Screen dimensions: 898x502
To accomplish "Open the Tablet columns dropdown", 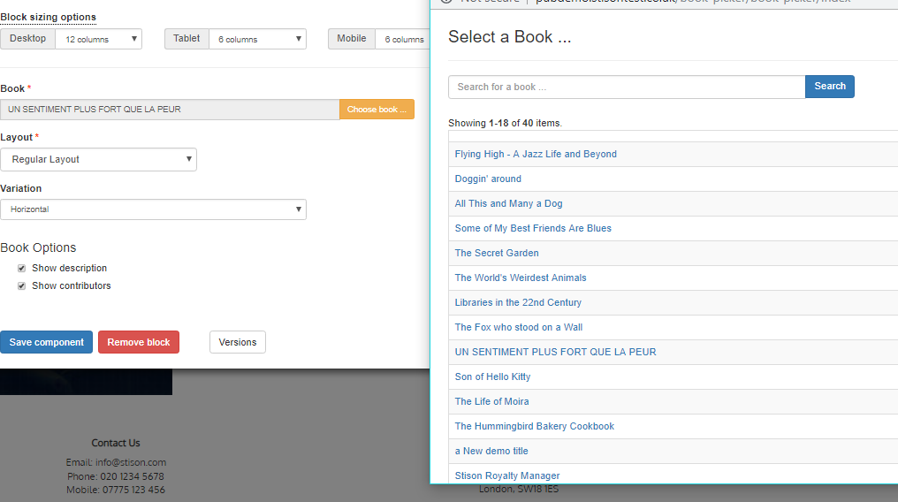I will pos(257,39).
